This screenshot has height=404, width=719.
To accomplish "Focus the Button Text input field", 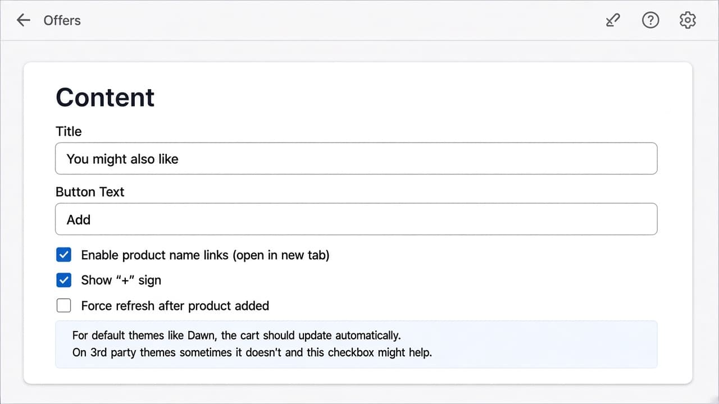I will coord(356,219).
